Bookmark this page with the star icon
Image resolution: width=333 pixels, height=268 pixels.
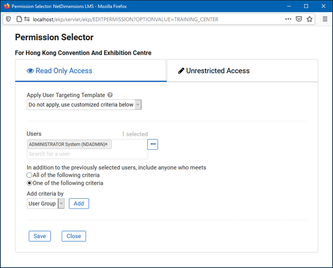(309, 19)
